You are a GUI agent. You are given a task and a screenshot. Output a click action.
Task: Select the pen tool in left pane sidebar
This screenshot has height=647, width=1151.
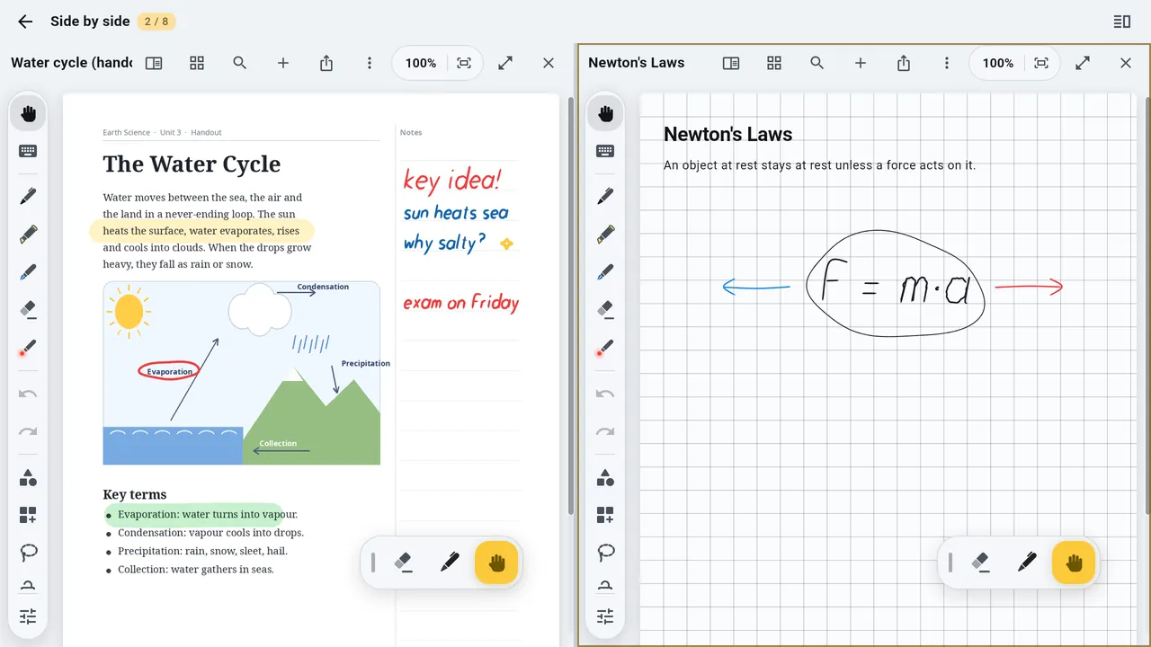pos(28,196)
